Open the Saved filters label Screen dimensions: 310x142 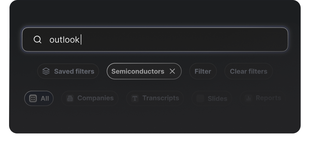(x=74, y=71)
